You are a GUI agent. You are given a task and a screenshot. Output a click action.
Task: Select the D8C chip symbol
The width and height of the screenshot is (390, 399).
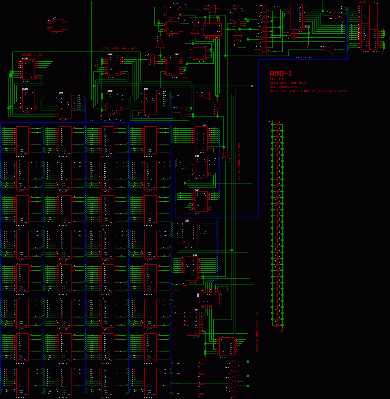click(x=191, y=268)
